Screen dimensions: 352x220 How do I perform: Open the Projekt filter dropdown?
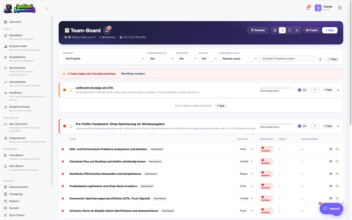point(104,59)
